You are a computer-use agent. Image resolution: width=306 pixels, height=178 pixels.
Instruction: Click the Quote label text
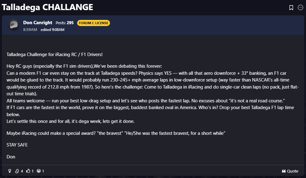(x=292, y=171)
